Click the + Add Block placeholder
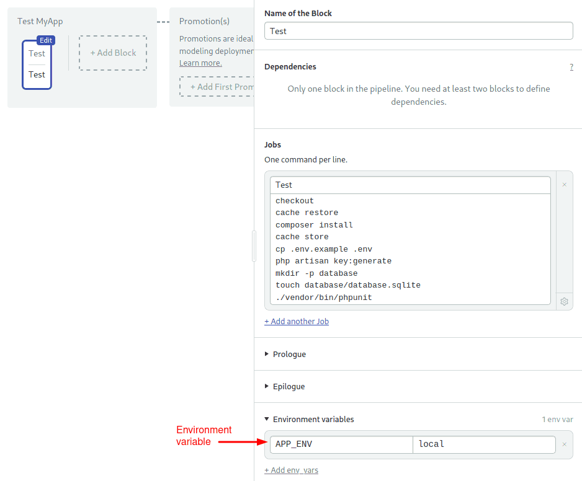The image size is (582, 481). (x=113, y=53)
